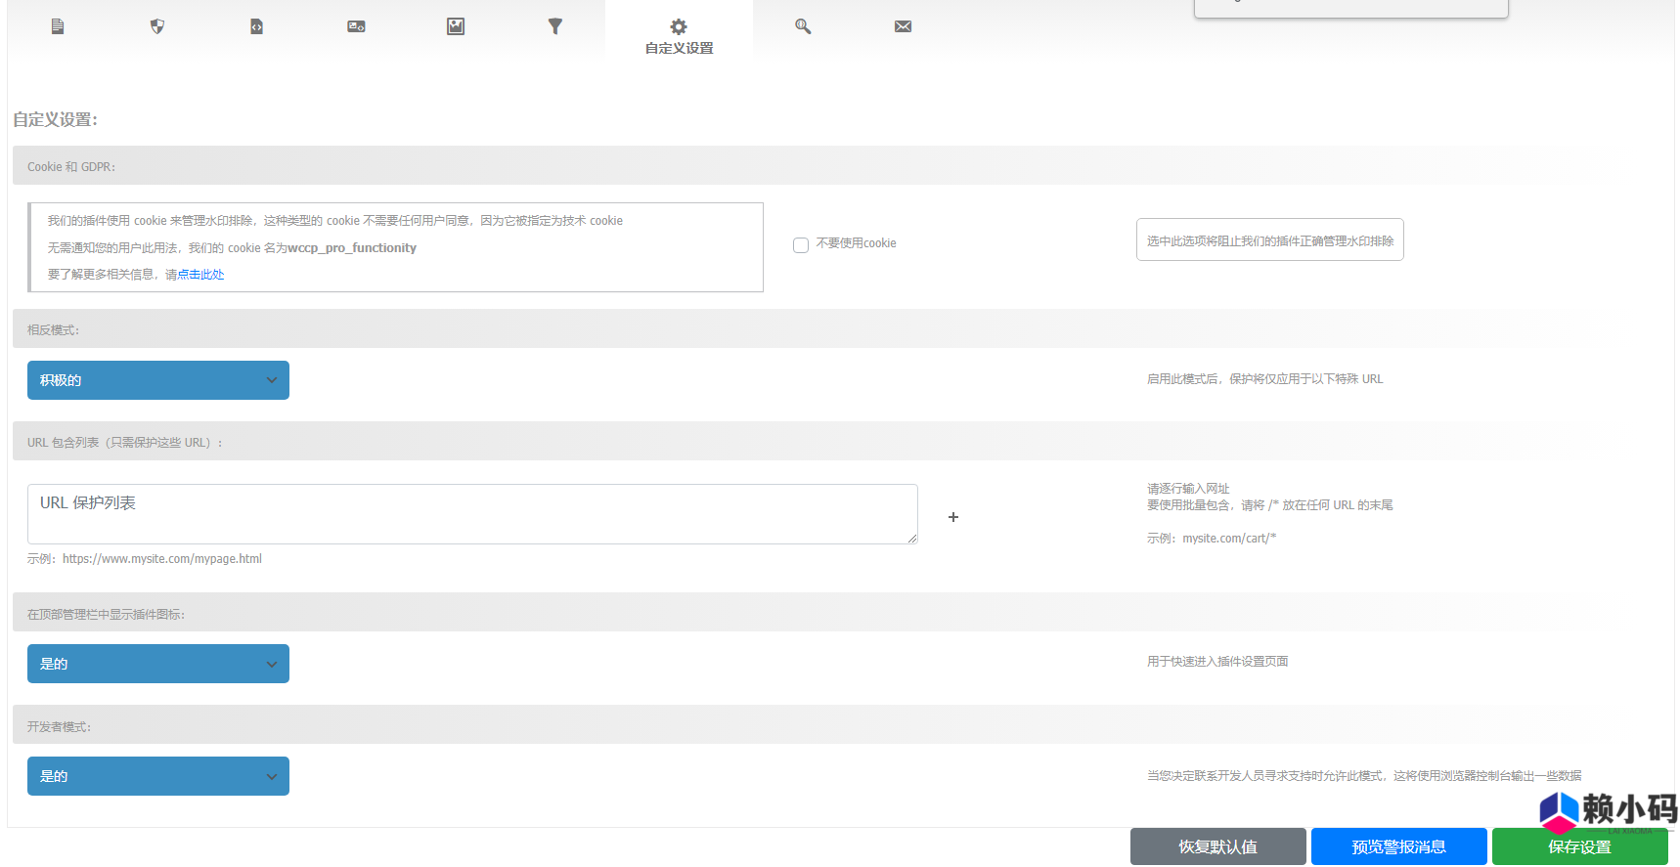The height and width of the screenshot is (867, 1680).
Task: Open the media card icon tab
Action: coord(356,26)
